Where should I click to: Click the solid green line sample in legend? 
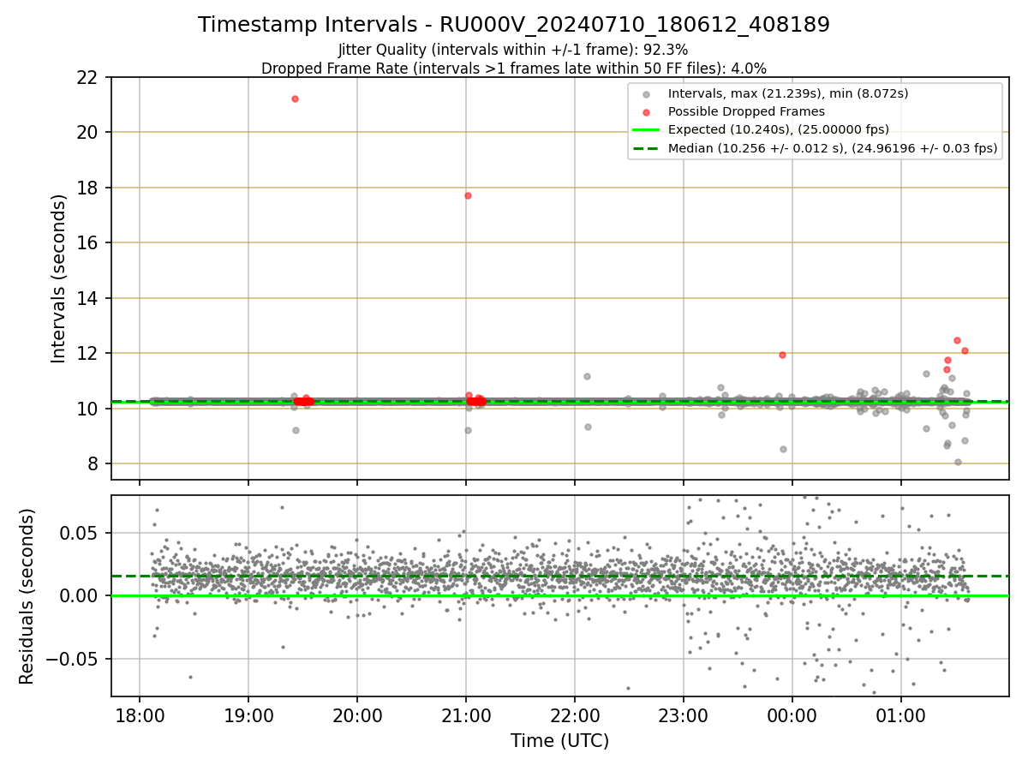click(x=647, y=130)
